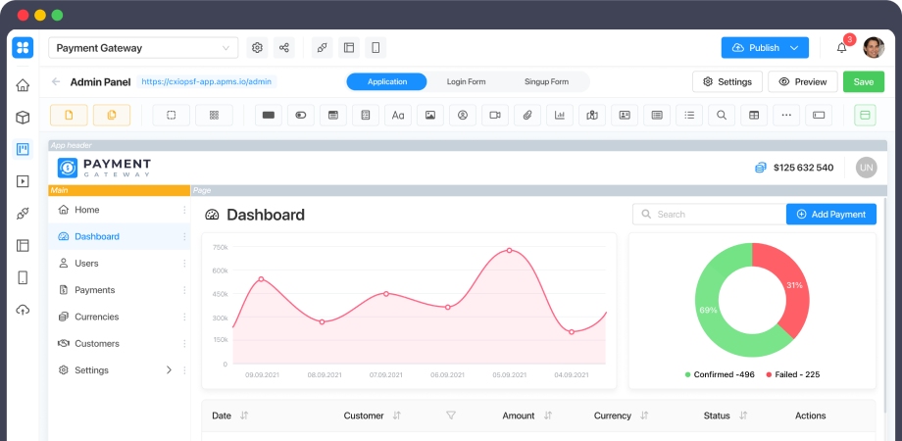Click the dashboard Search input field

(x=709, y=214)
